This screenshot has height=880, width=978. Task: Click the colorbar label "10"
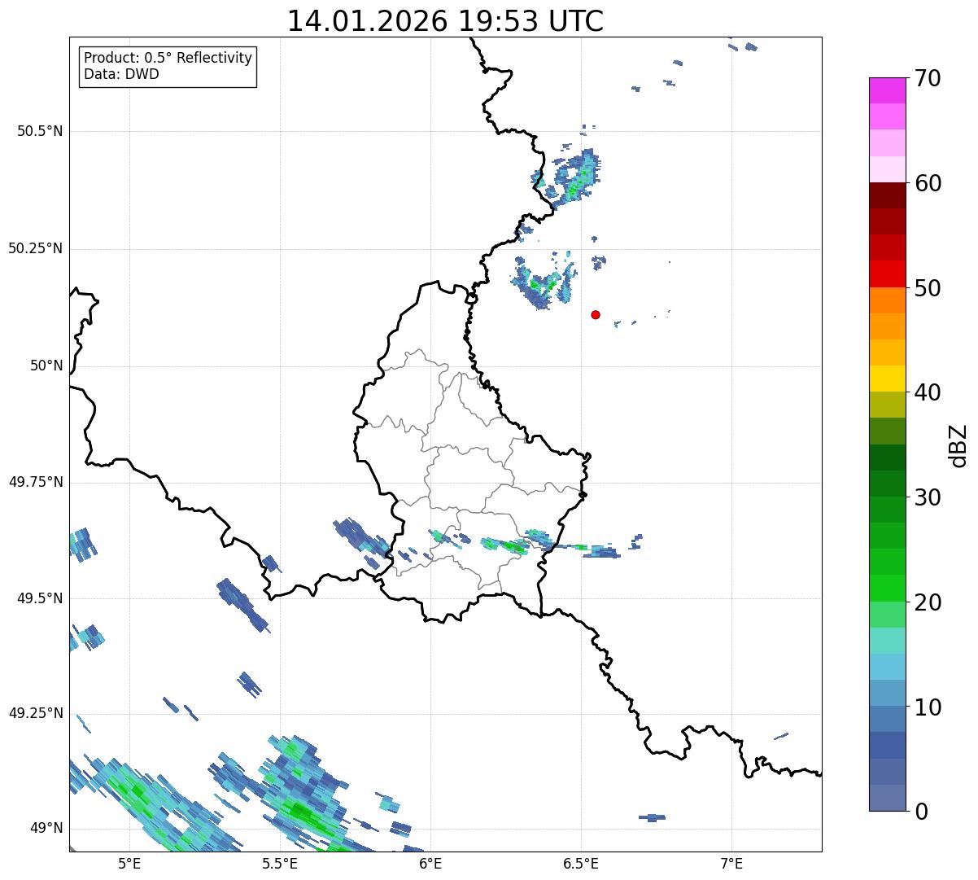coord(928,707)
